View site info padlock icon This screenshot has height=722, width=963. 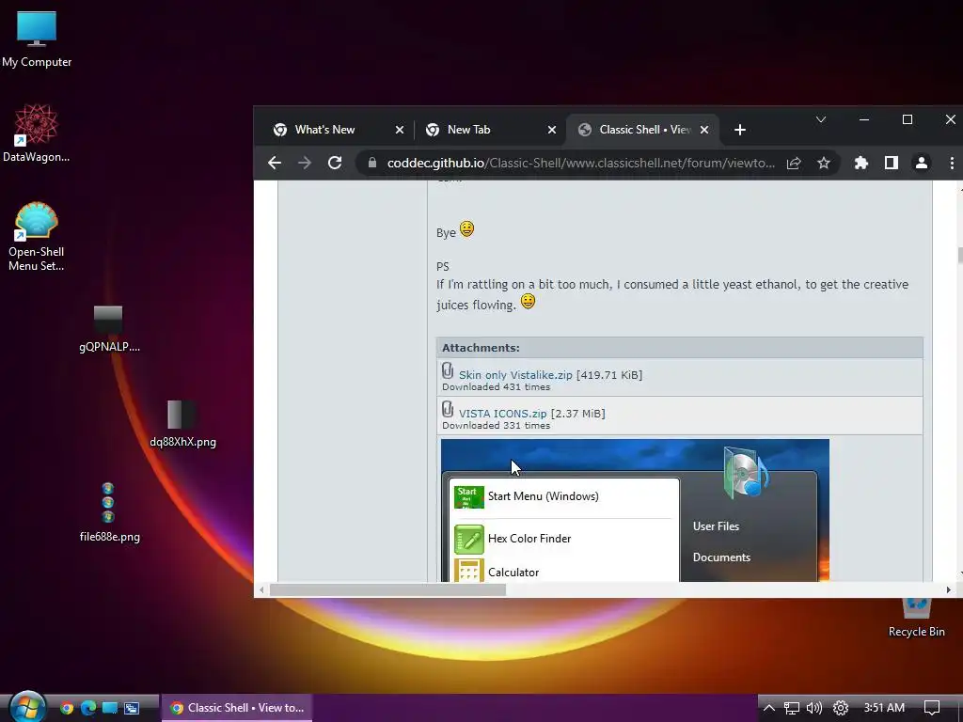(371, 163)
